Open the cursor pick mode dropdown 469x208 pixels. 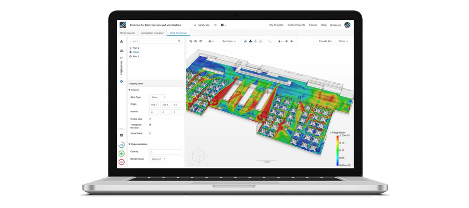click(x=280, y=41)
